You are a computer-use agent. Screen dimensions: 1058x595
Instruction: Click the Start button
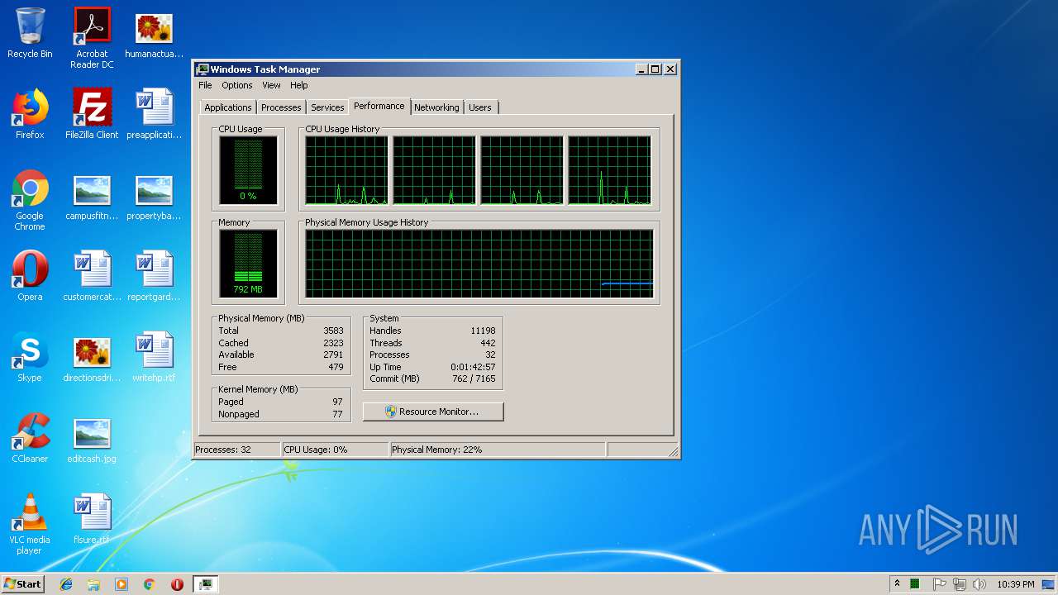pos(22,584)
